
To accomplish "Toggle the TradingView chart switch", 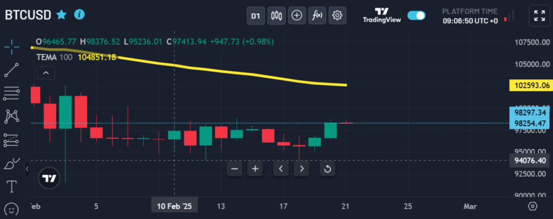I will click(x=416, y=16).
